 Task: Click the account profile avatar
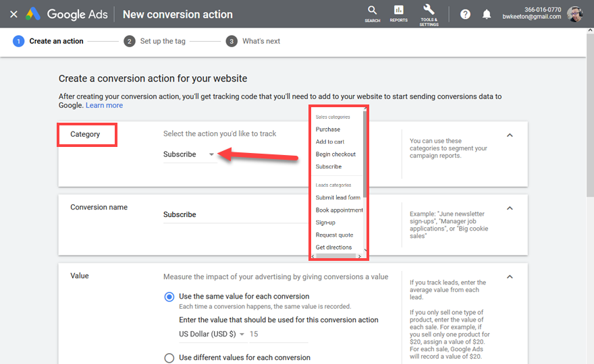pyautogui.click(x=575, y=14)
